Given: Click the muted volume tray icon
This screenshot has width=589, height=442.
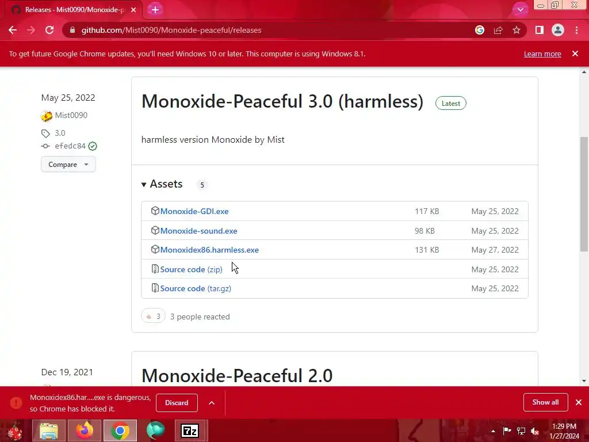Looking at the screenshot, I should (535, 430).
